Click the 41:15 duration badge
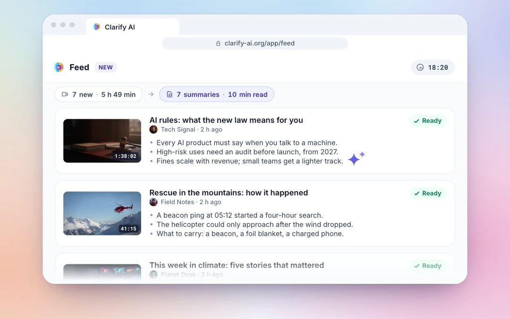 (x=129, y=228)
